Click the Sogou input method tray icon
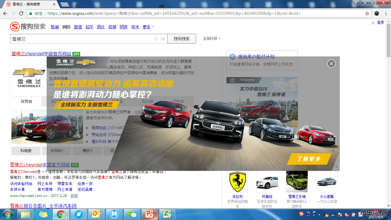The height and width of the screenshot is (220, 391). click(x=301, y=214)
